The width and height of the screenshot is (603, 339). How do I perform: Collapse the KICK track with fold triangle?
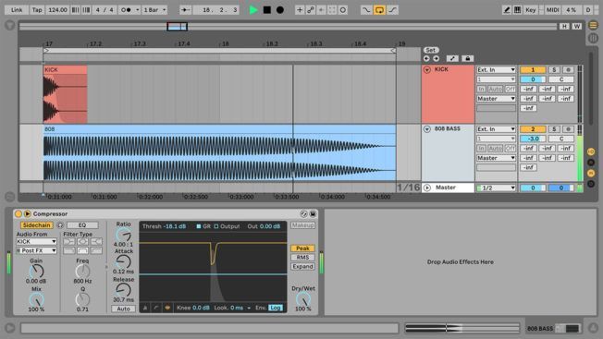point(427,70)
